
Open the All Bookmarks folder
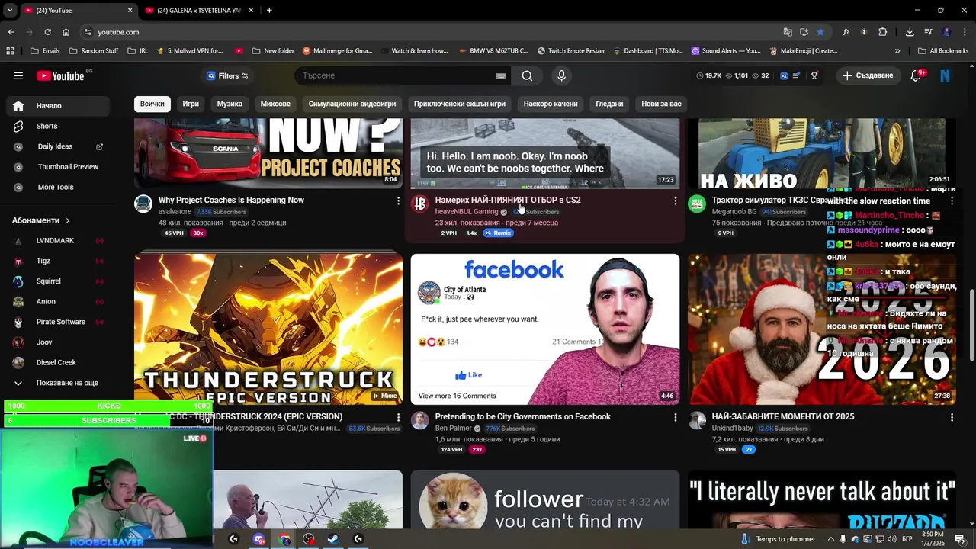click(x=943, y=50)
